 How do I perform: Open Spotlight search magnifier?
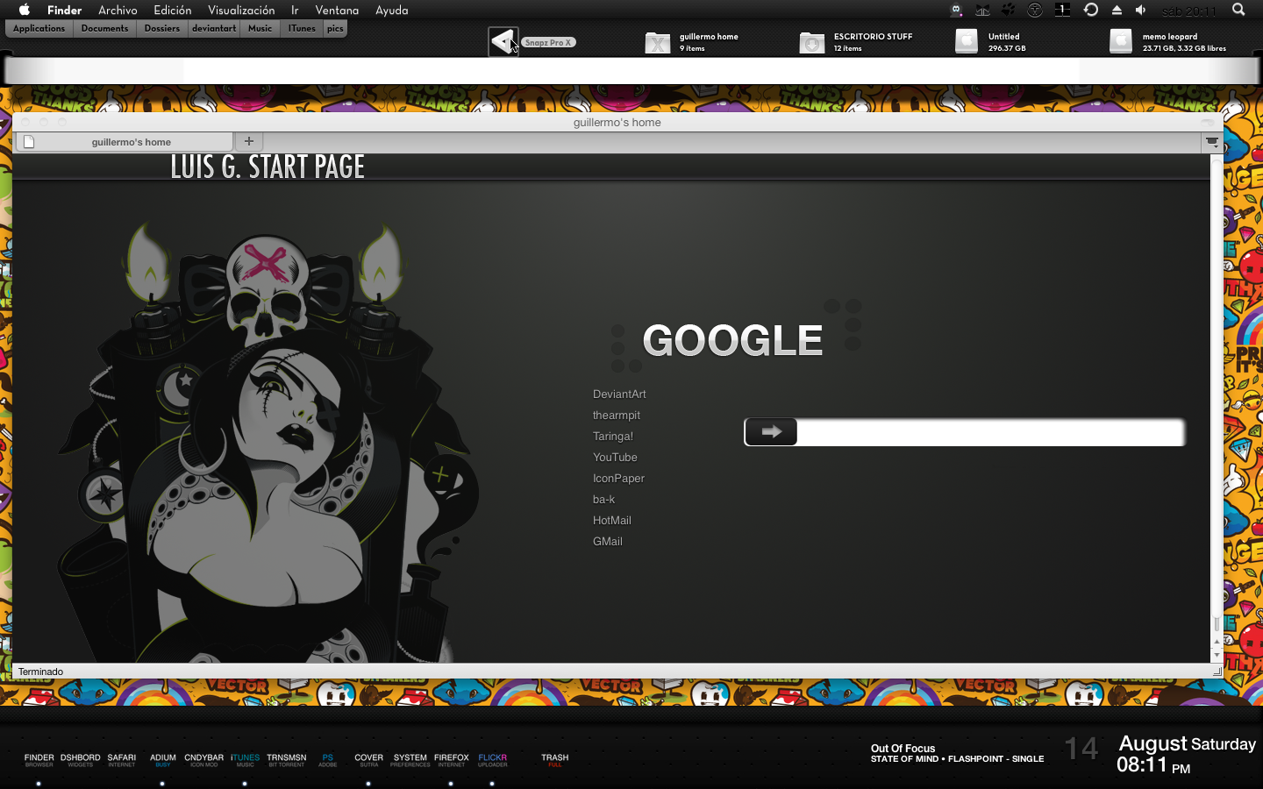tap(1238, 10)
